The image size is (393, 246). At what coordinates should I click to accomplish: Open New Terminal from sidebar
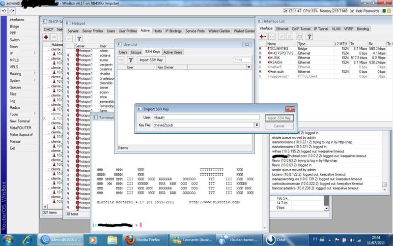coord(20,121)
